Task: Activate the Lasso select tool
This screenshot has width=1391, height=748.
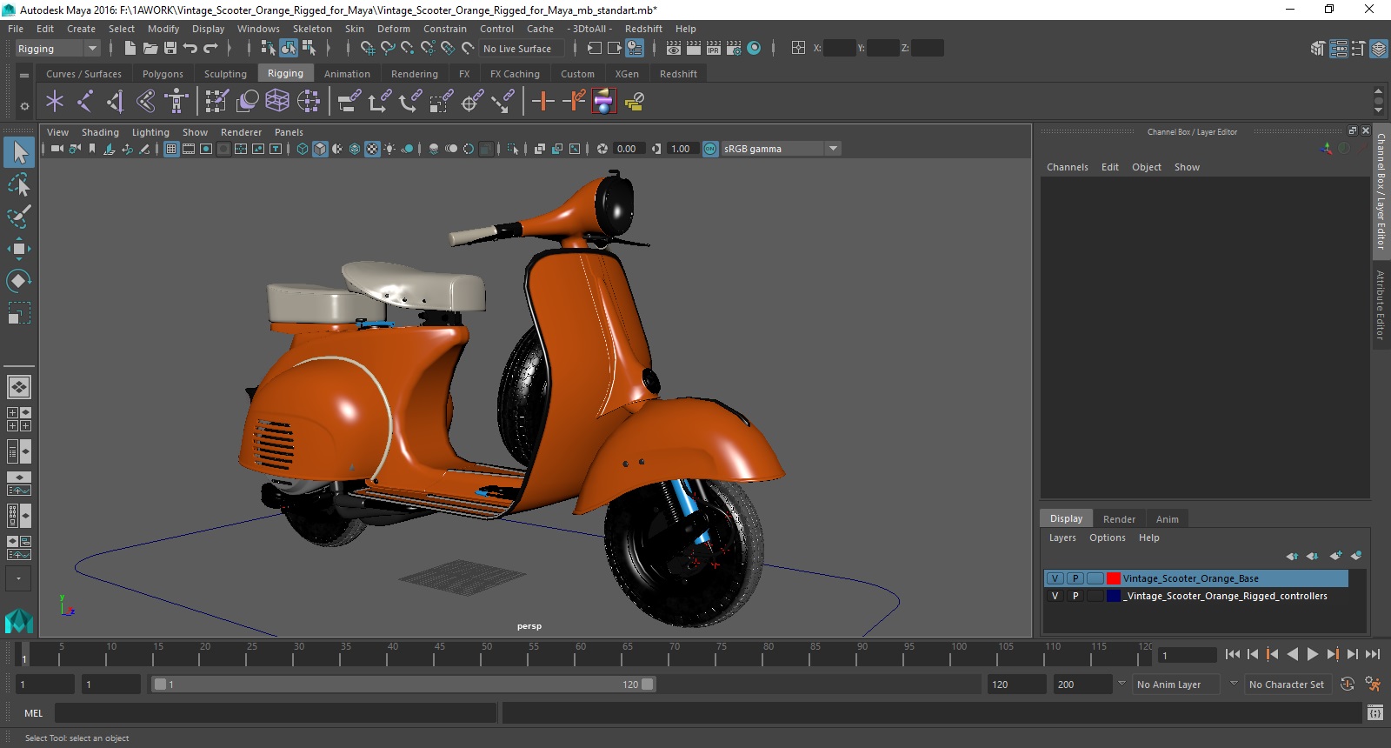Action: (19, 184)
